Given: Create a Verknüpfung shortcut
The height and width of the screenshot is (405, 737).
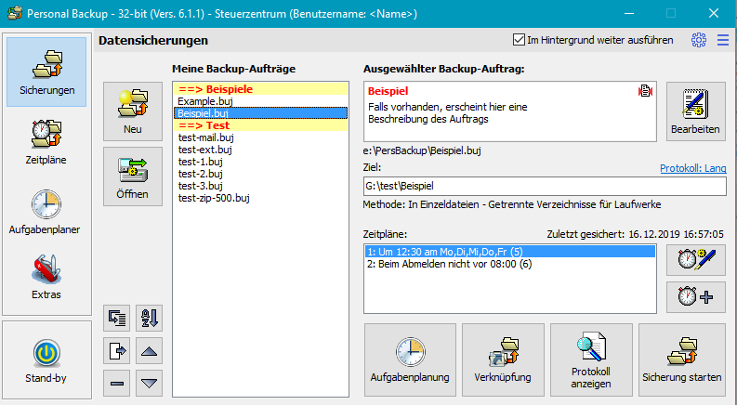Looking at the screenshot, I should point(503,359).
